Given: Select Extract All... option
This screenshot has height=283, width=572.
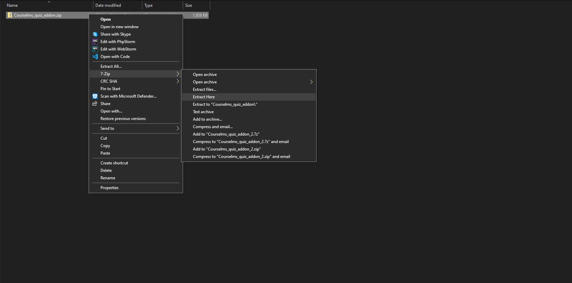Looking at the screenshot, I should tap(136, 66).
